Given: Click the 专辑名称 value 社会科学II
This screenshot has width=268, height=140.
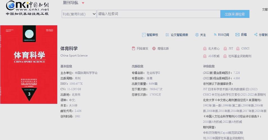Looking at the screenshot, I should (x=153, y=73).
